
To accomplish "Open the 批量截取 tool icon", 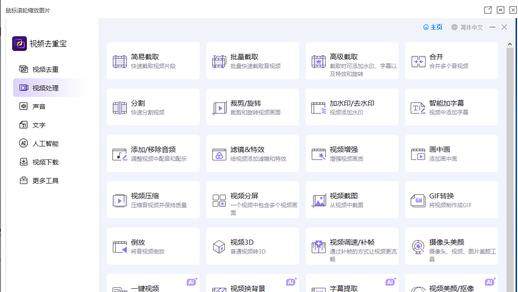I will (219, 61).
